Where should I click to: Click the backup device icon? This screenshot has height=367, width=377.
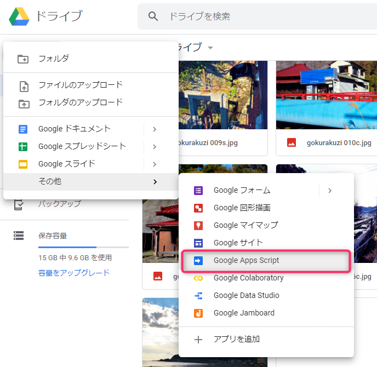19,205
